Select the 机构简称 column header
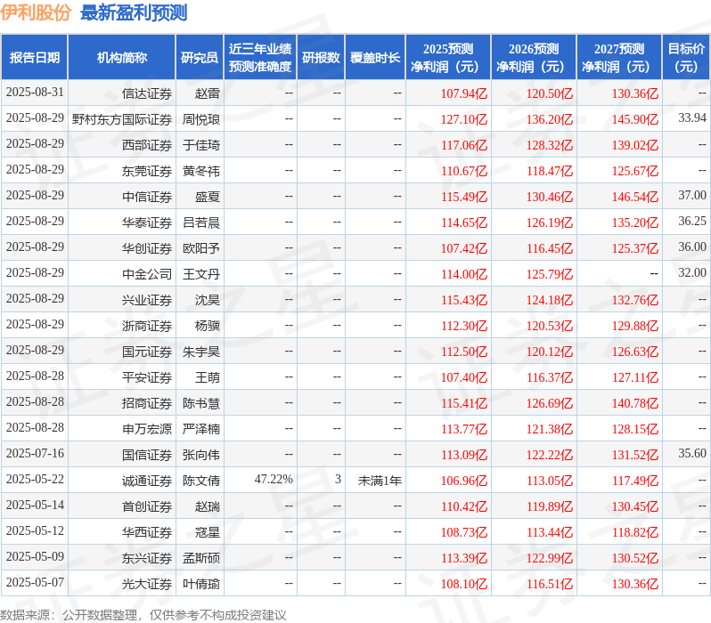 pyautogui.click(x=121, y=58)
